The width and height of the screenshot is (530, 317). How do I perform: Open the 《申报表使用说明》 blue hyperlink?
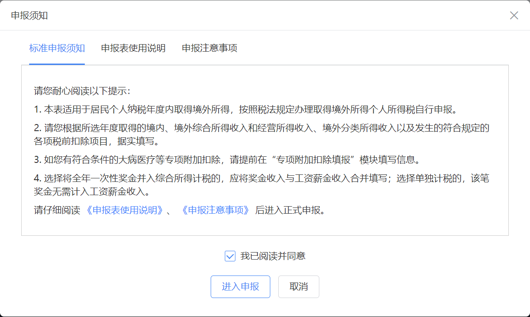(x=124, y=210)
